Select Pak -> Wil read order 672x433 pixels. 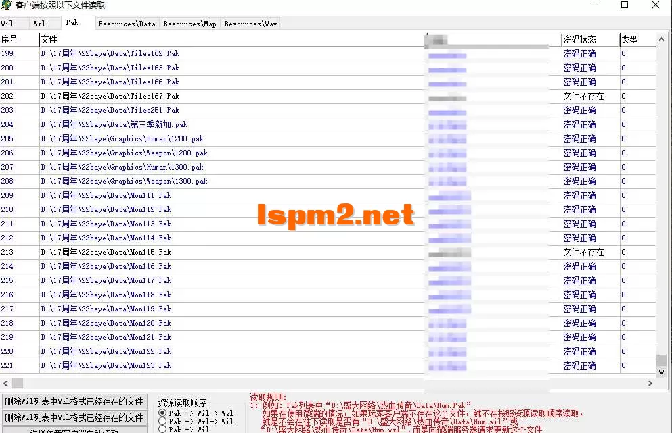tap(184, 429)
